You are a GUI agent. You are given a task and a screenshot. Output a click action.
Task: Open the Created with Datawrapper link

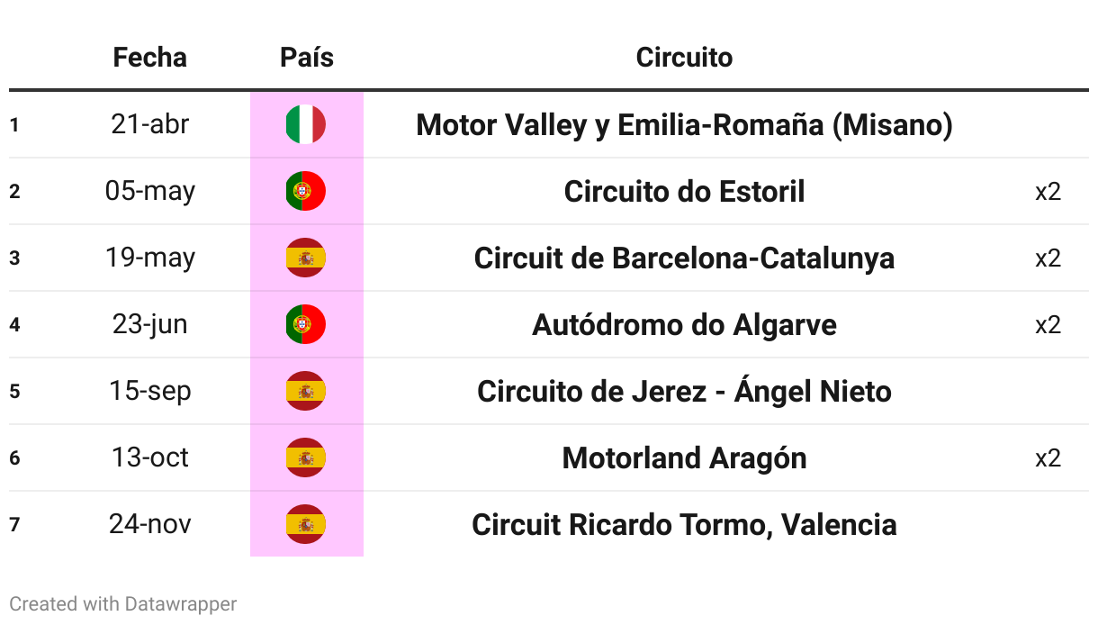tap(123, 603)
